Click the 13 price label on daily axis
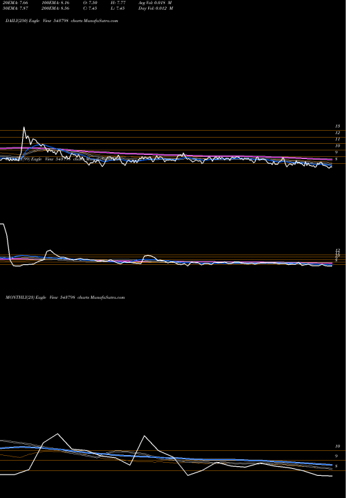Viewport: 346px width, 498px height. coord(338,127)
